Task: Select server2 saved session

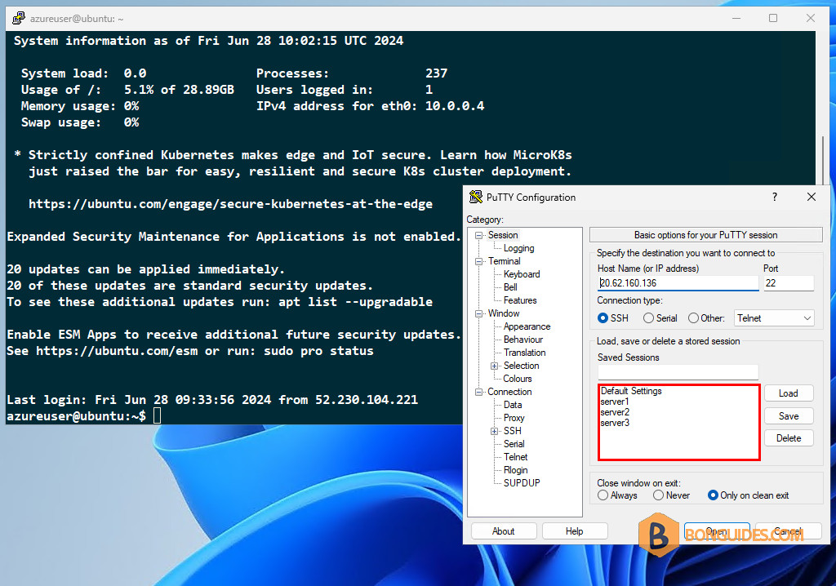Action: pos(615,412)
